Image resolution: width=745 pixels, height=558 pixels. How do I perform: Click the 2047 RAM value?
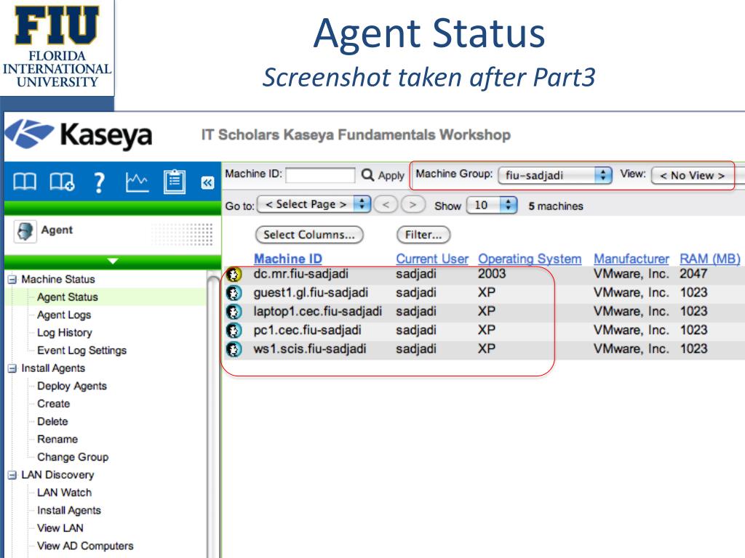693,274
